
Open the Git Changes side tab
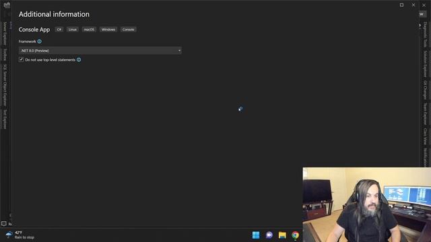pos(426,90)
